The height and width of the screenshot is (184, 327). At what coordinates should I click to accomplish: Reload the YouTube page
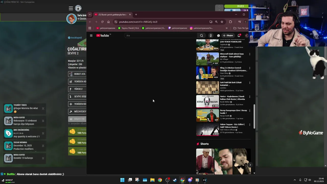(x=102, y=22)
